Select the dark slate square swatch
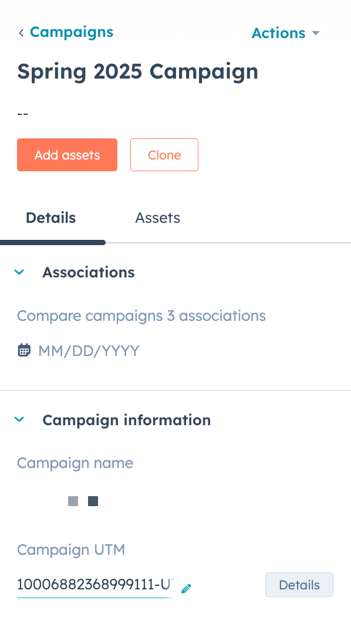 [x=93, y=501]
